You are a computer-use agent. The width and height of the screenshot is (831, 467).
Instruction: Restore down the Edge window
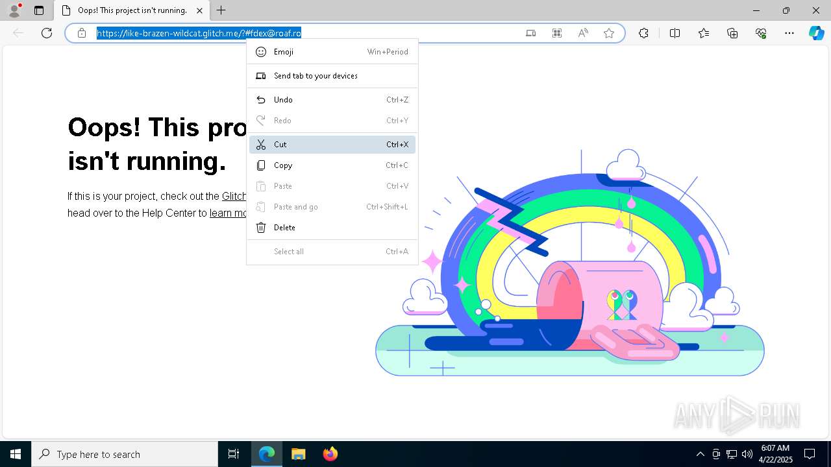pos(786,10)
